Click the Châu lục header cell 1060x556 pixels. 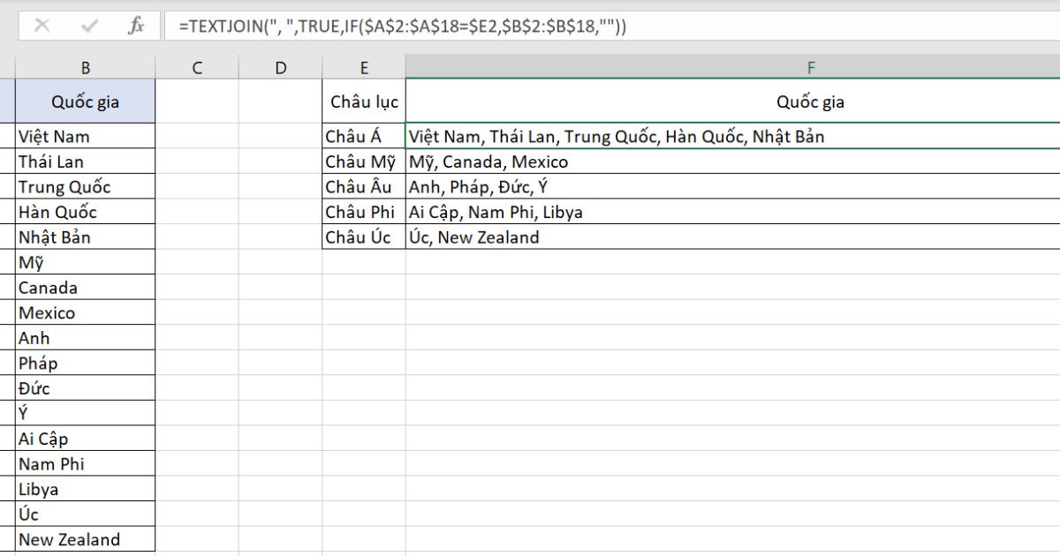pyautogui.click(x=363, y=100)
